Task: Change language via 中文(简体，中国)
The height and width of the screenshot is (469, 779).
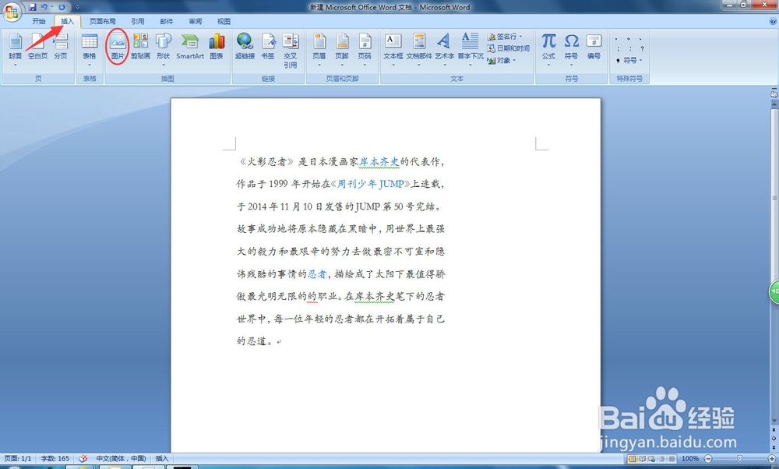Action: (x=121, y=458)
